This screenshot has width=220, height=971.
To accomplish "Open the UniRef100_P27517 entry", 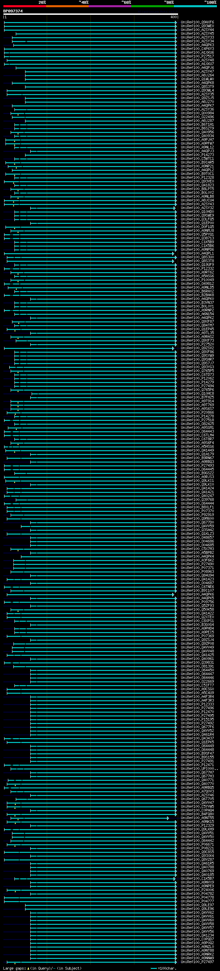I will (x=197, y=56).
